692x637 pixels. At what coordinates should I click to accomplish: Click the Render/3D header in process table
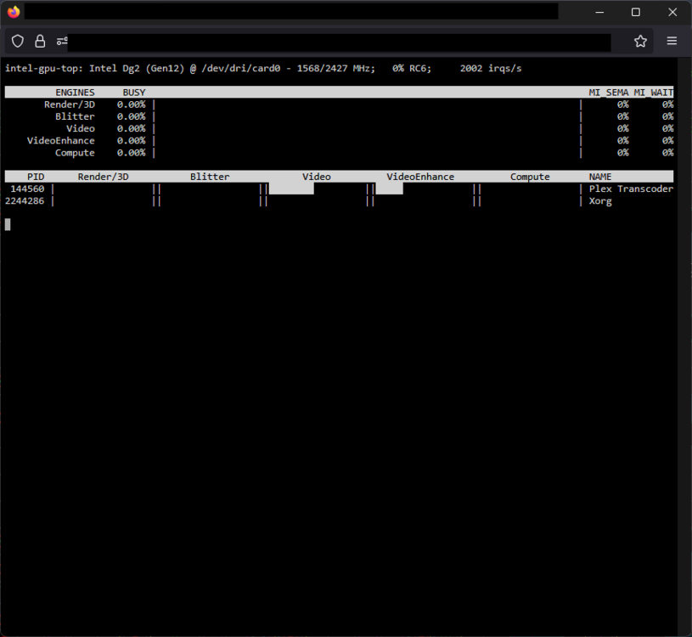pos(104,177)
